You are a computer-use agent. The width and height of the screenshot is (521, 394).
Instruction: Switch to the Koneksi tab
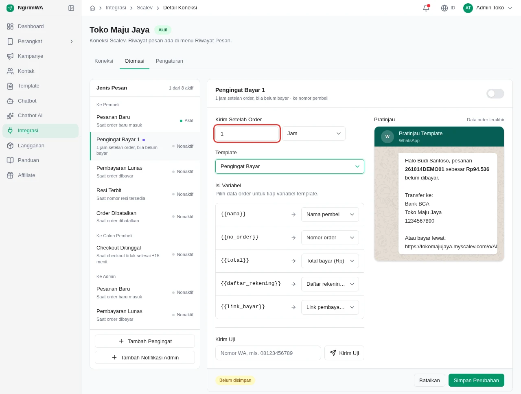coord(104,61)
